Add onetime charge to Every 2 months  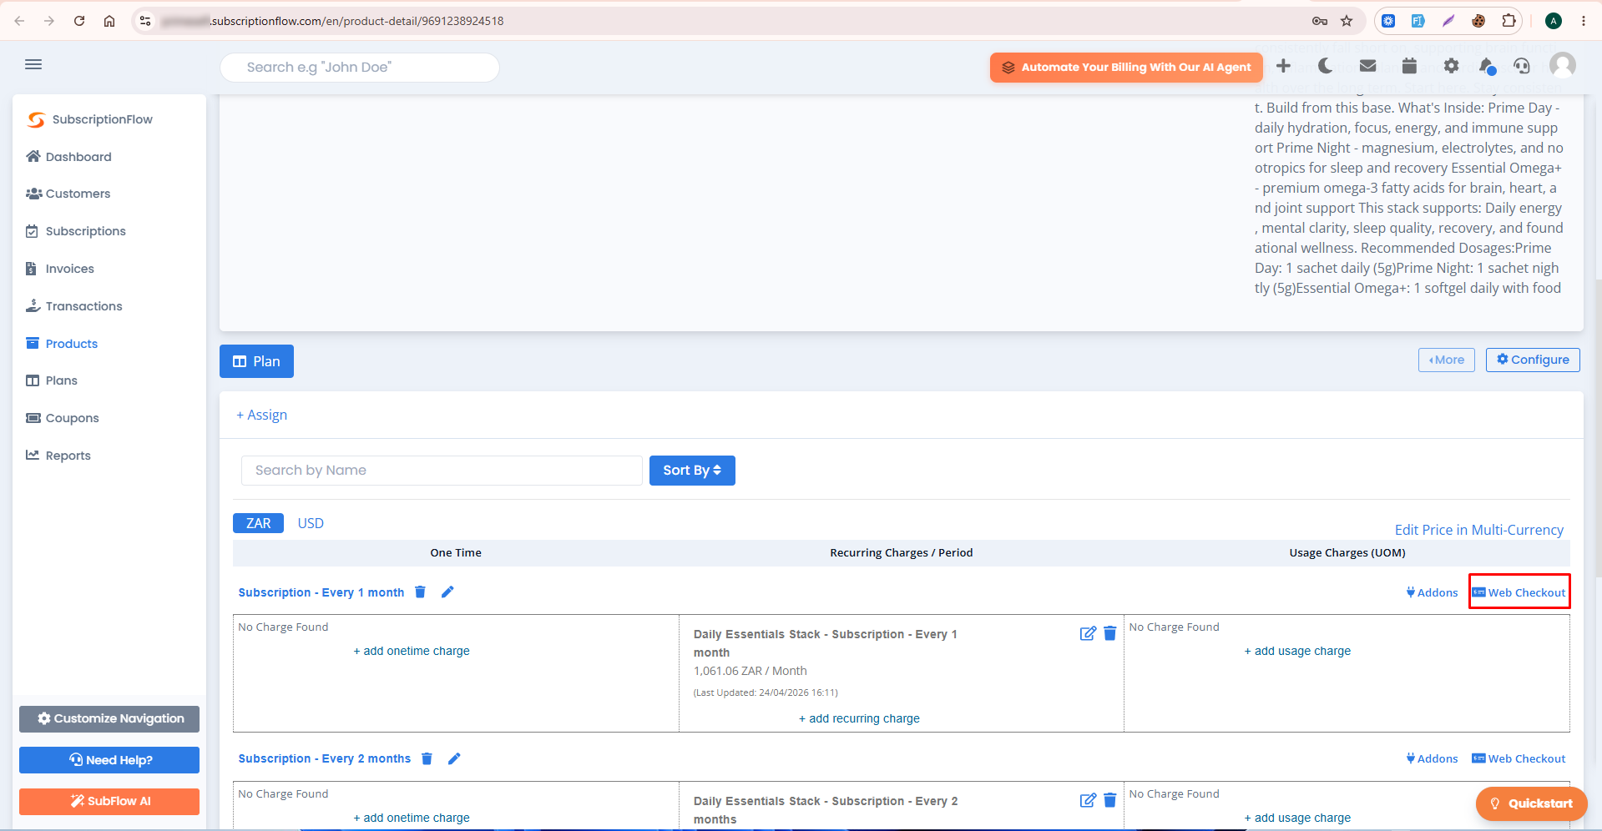pos(412,818)
